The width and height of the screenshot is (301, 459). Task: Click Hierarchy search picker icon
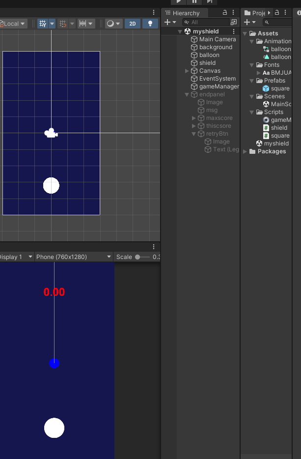click(234, 22)
